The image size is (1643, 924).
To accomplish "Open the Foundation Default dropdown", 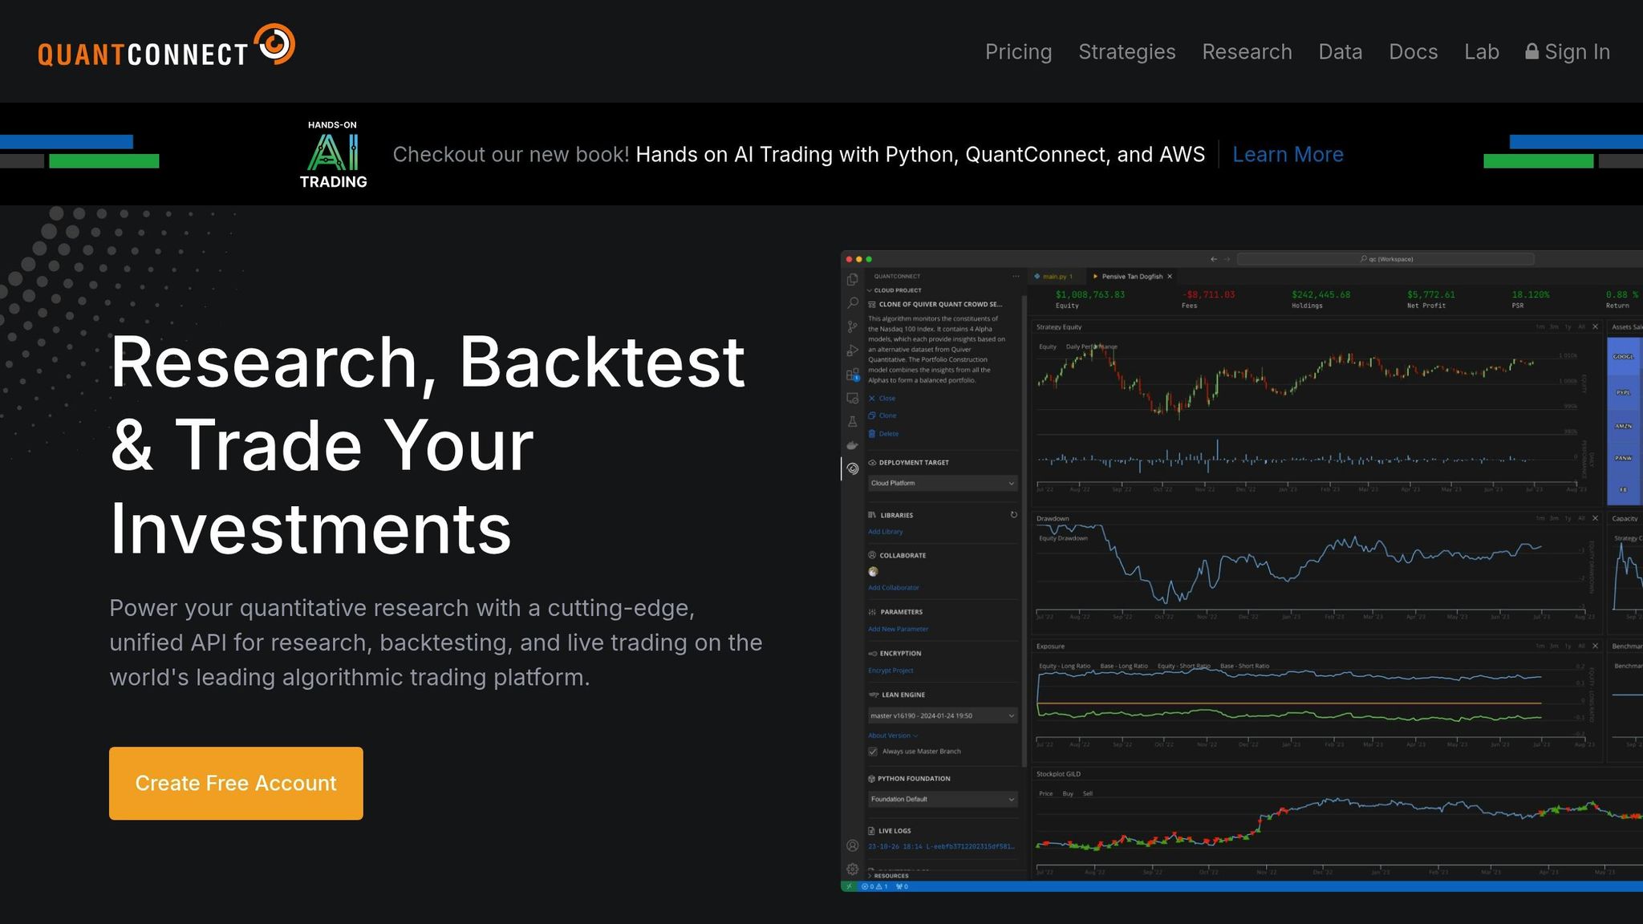I will (x=943, y=799).
